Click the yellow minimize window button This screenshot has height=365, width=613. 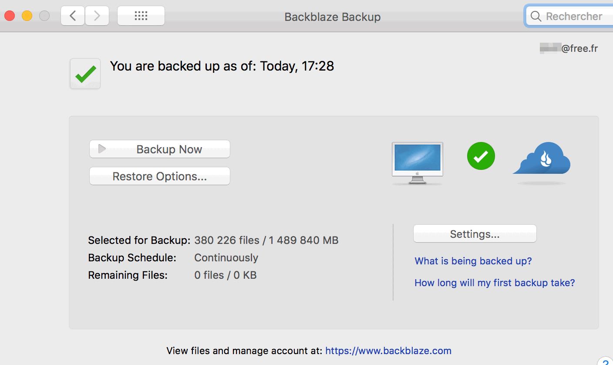coord(27,16)
